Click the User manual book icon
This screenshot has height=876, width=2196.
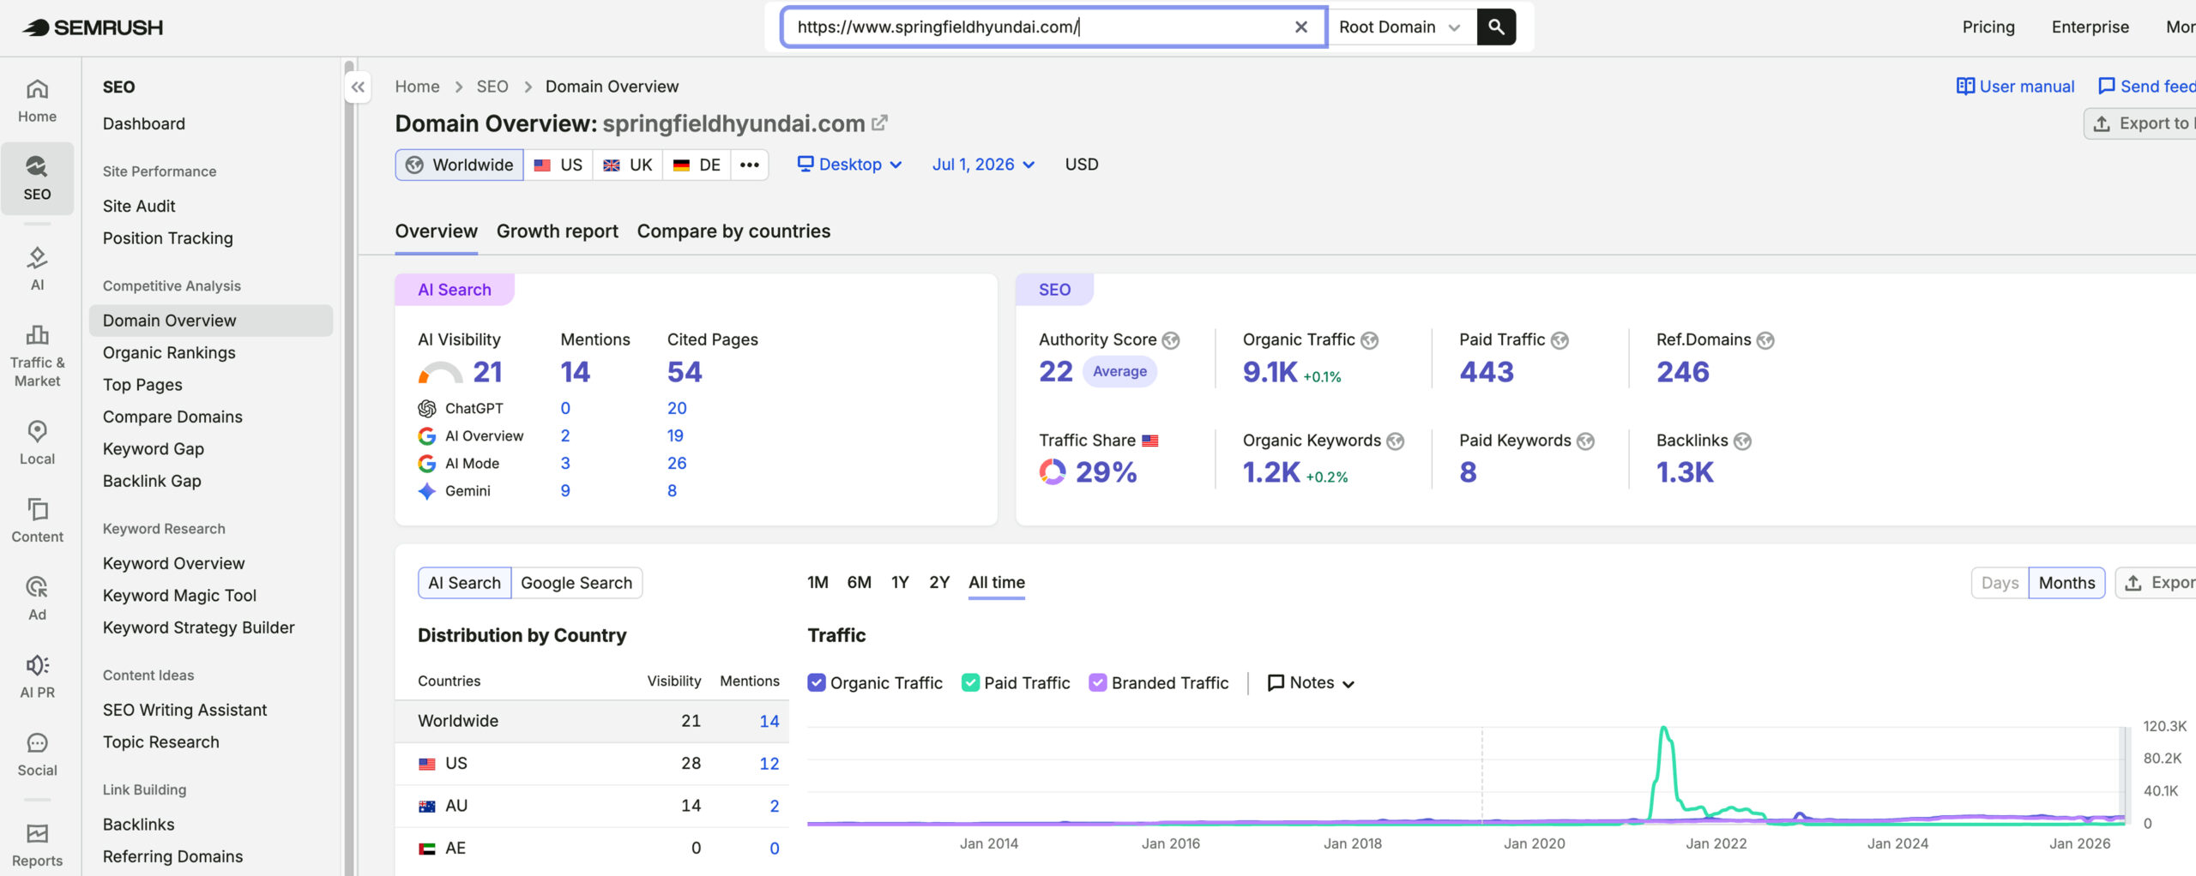pos(1964,86)
